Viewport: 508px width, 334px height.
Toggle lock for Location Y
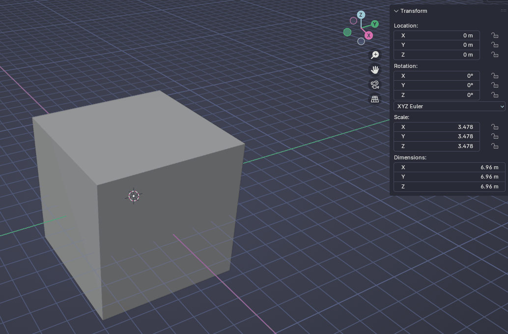tap(494, 45)
